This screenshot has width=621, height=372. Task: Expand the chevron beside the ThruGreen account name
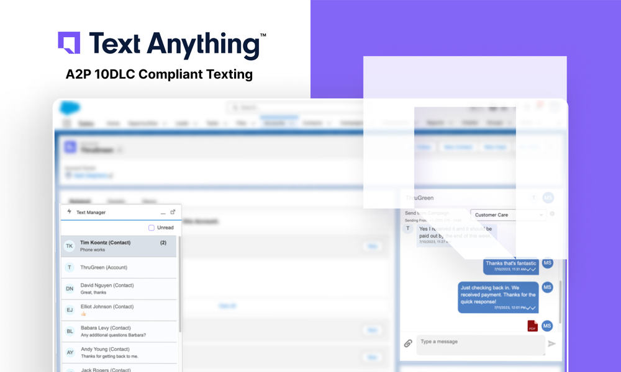click(120, 148)
